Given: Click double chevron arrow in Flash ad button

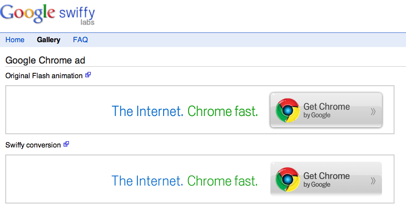Looking at the screenshot, I should tap(373, 111).
